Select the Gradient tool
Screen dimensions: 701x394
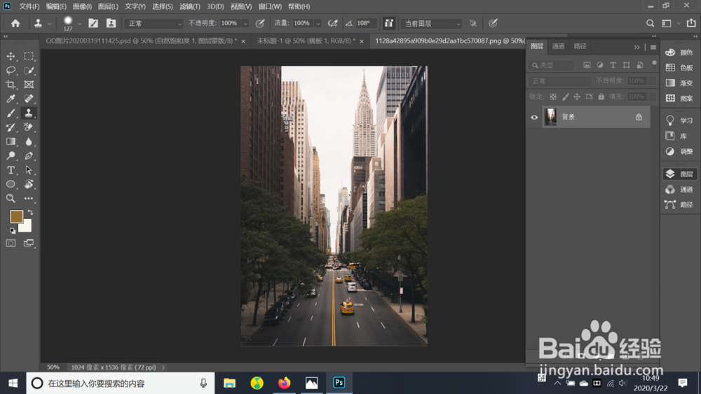coord(11,141)
